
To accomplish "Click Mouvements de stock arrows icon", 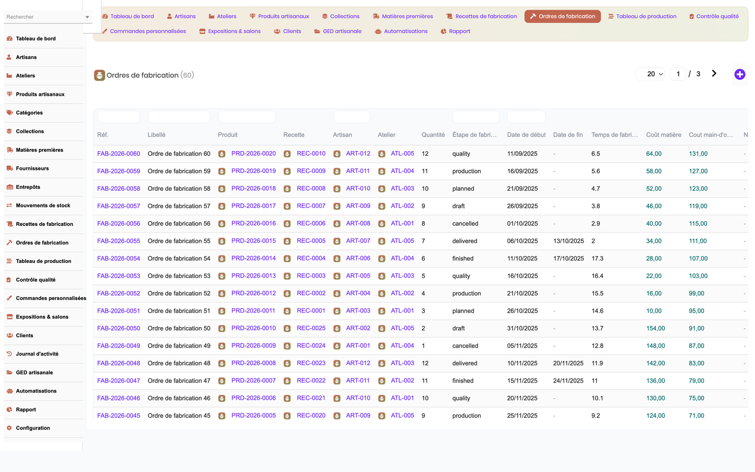I will [9, 205].
